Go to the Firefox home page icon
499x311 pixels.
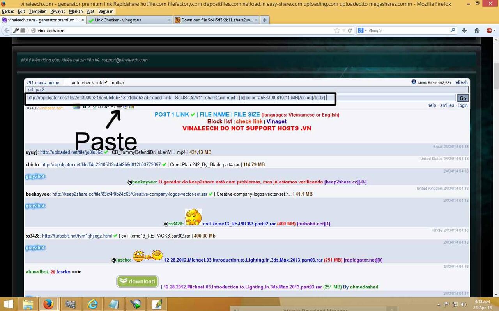pyautogui.click(x=476, y=30)
